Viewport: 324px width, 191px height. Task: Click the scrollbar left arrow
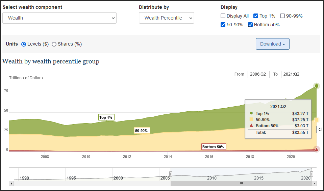(x=11, y=183)
